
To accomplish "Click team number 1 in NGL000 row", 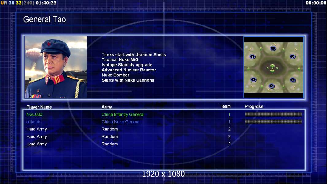I will (x=229, y=114).
